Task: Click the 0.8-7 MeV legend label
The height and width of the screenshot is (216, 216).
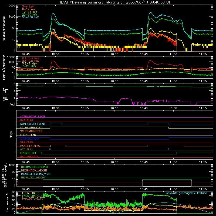Action: pyautogui.click(x=29, y=63)
